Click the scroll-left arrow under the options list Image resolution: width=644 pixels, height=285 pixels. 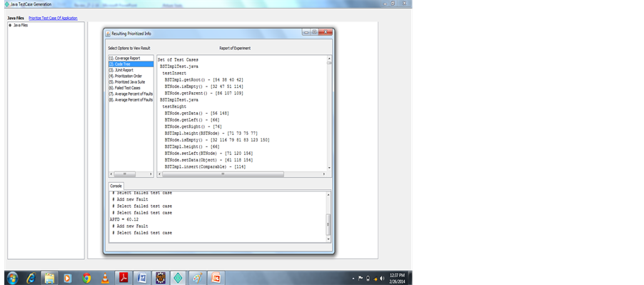coord(111,174)
